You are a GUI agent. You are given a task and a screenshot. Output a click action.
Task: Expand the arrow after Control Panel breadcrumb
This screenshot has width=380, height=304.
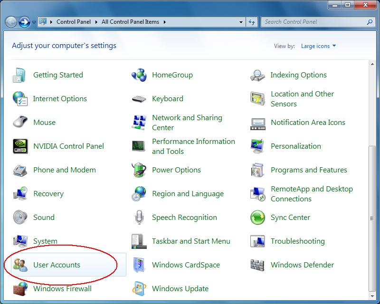point(96,22)
